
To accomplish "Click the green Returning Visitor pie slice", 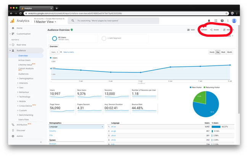I will (x=200, y=97).
